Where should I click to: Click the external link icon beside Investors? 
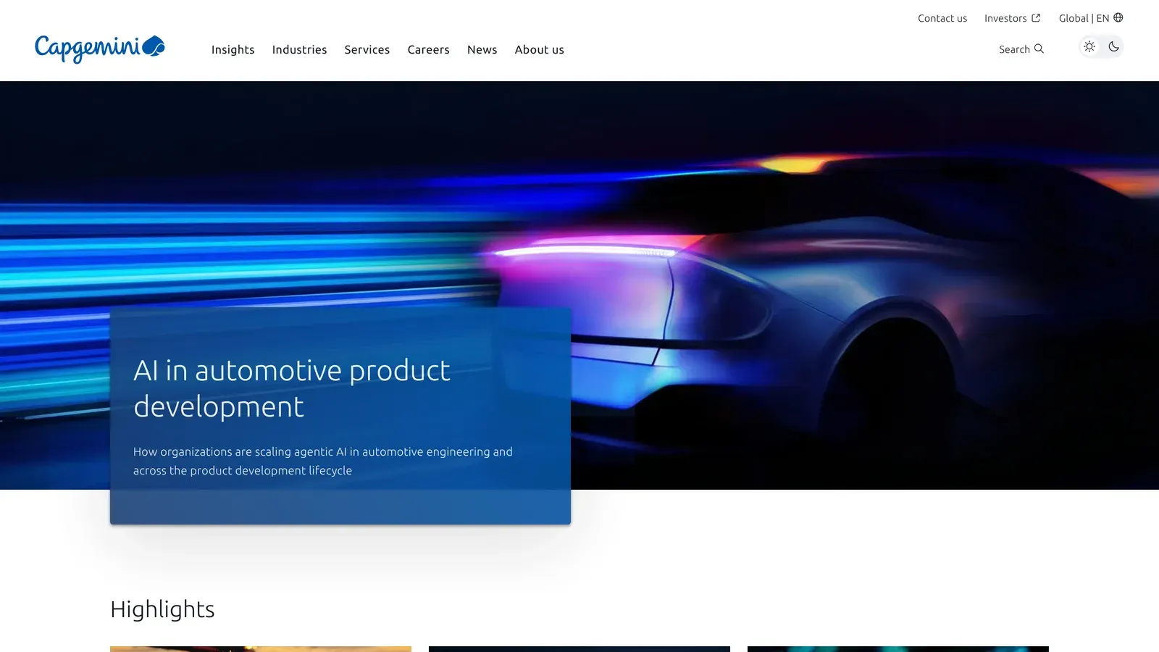1036,18
